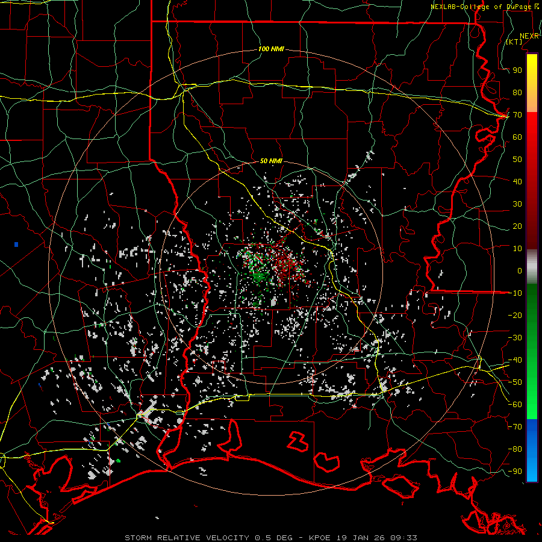Click the 100 NMI range ring label
The image size is (542, 542).
tap(271, 49)
